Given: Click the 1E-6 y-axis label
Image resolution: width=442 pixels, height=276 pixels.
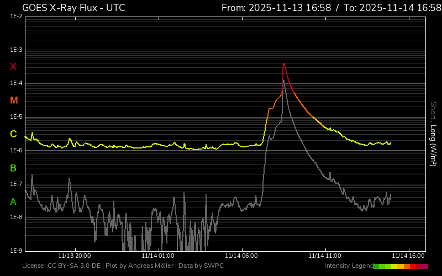Looking at the screenshot, I should (x=16, y=150).
